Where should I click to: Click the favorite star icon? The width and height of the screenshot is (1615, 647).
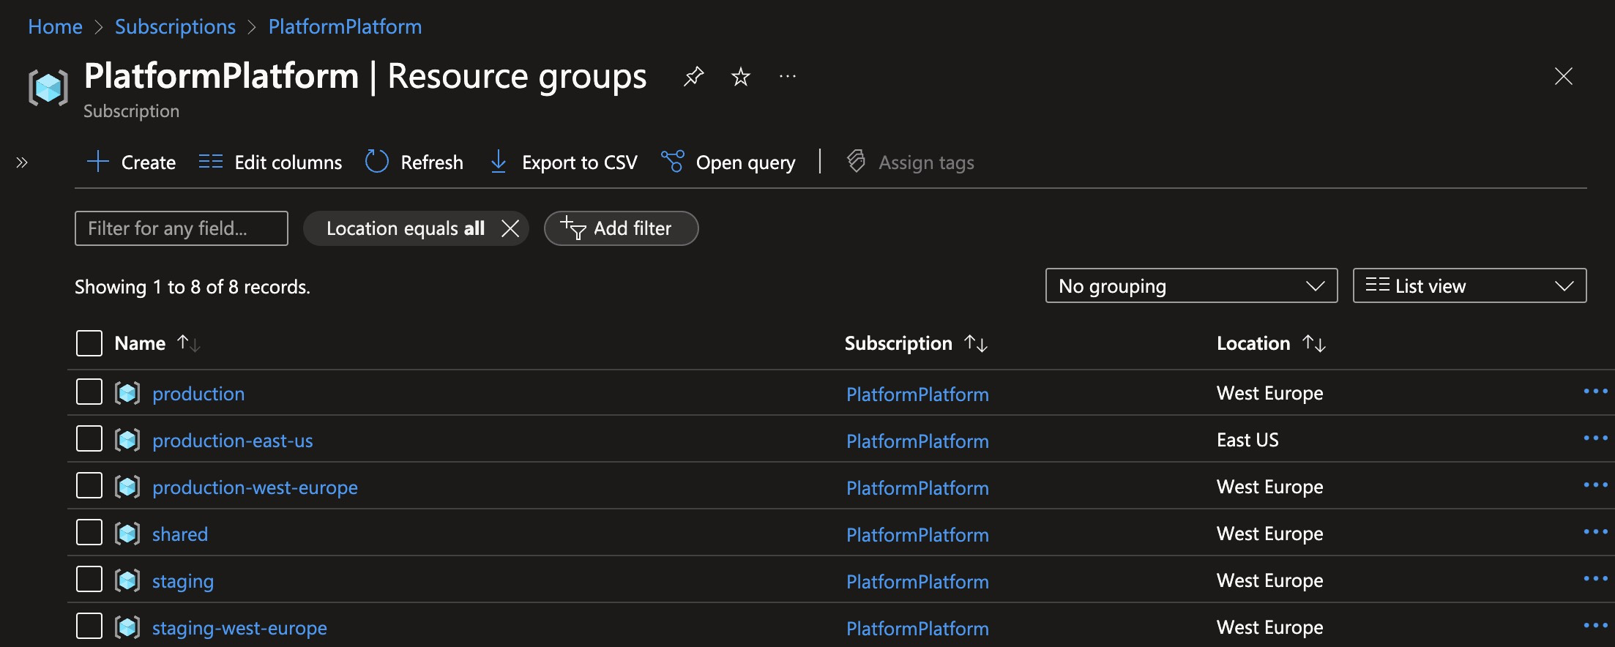tap(741, 76)
